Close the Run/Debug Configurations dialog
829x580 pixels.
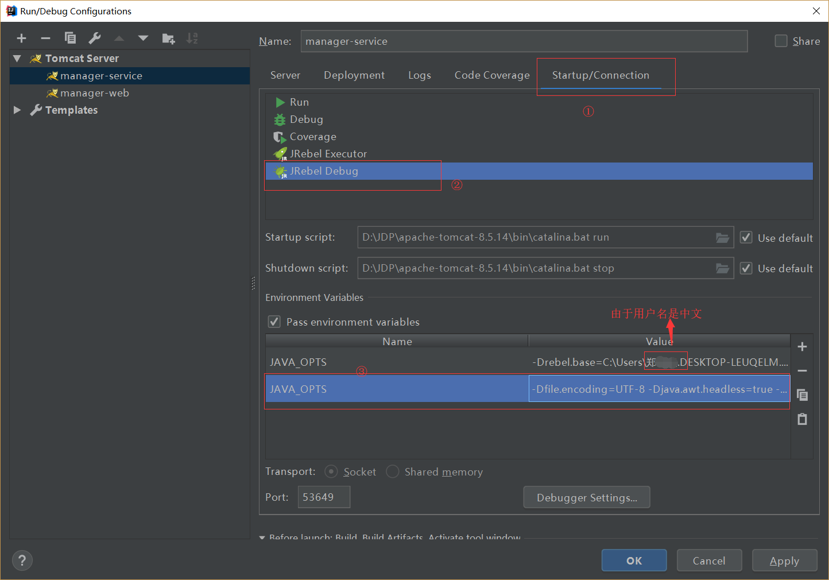(816, 11)
